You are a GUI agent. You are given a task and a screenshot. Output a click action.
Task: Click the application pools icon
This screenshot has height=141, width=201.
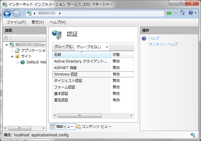click(x=17, y=51)
